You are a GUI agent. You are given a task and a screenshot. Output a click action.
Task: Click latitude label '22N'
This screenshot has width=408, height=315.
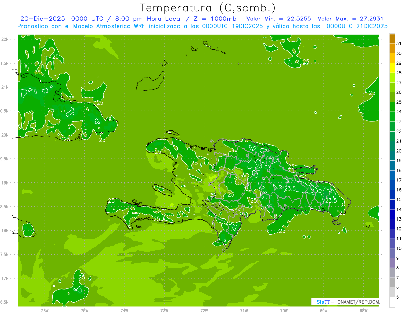[5, 39]
